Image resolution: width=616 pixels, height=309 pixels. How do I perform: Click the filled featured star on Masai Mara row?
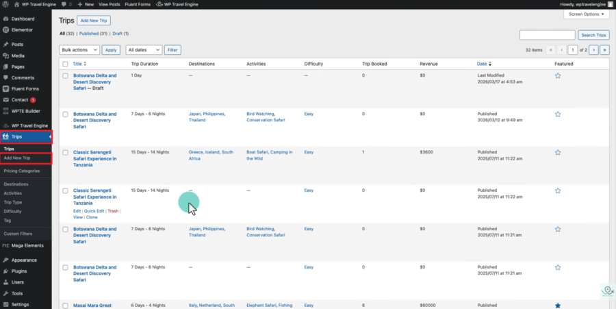click(x=558, y=306)
